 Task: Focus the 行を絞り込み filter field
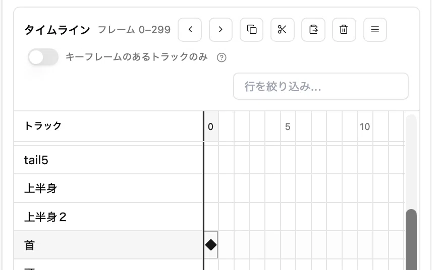click(321, 86)
